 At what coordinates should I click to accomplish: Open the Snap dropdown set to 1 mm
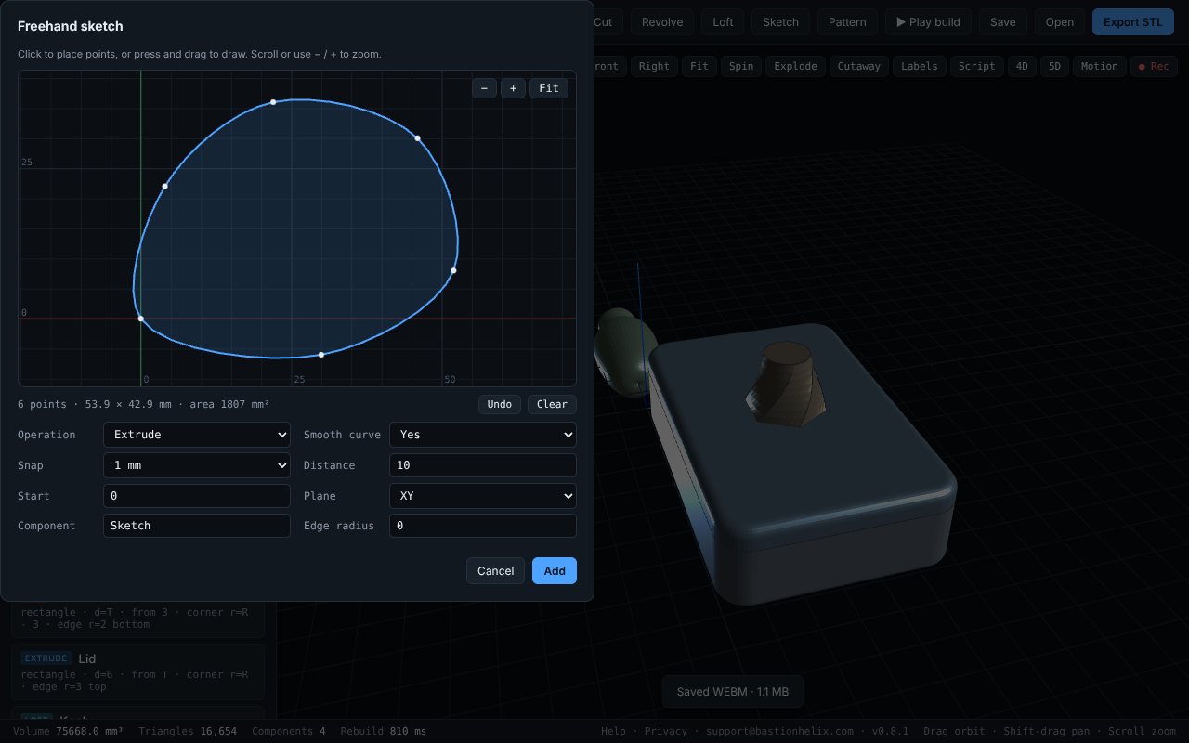pyautogui.click(x=197, y=465)
